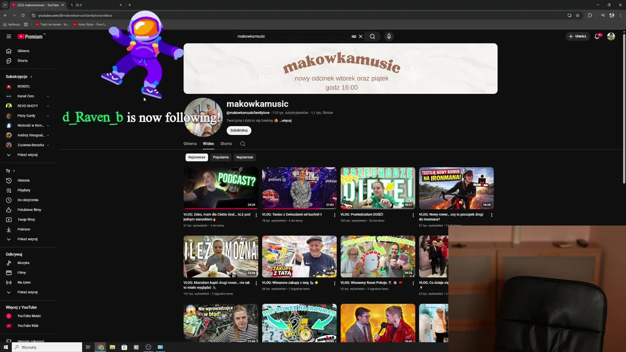Open video menu for Taniec z Gwiazdami vlog
The image size is (626, 352).
click(x=335, y=215)
